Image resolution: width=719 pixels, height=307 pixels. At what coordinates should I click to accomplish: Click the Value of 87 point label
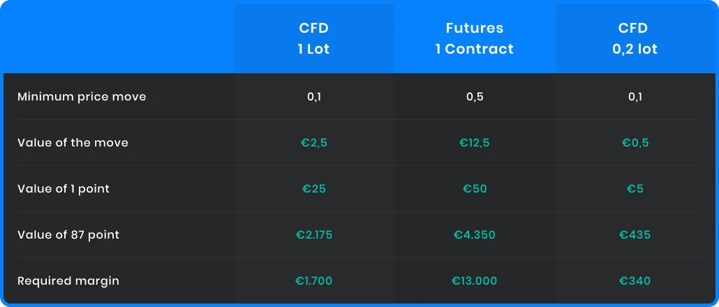(68, 234)
